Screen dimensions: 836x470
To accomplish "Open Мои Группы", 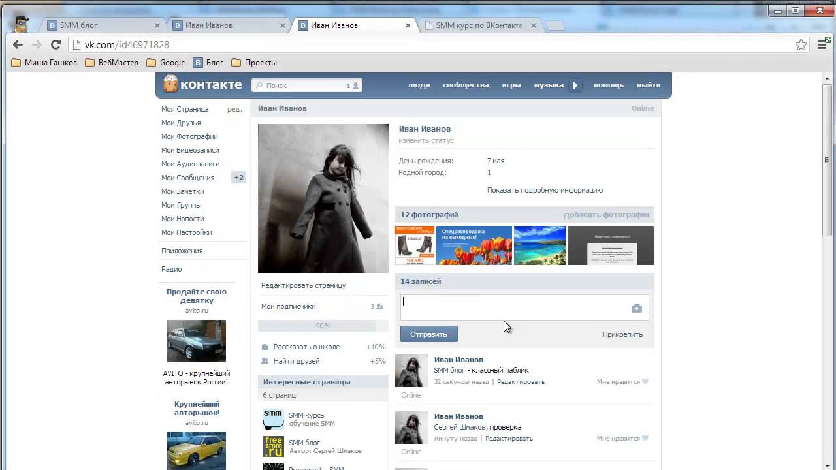I will [181, 205].
